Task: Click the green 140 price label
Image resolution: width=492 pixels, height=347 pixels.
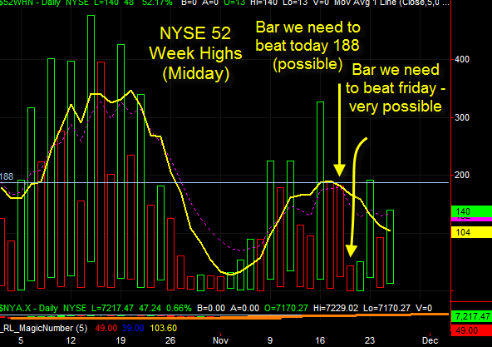Action: point(471,211)
